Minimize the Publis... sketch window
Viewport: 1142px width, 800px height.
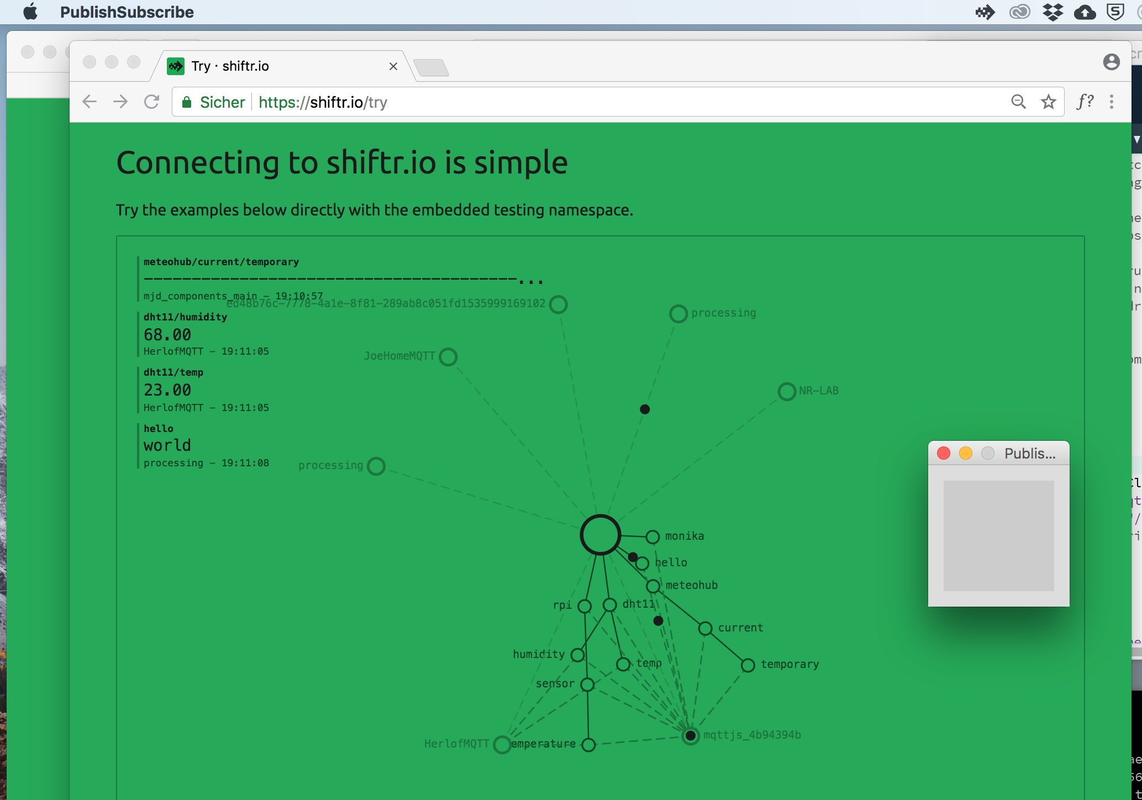[x=966, y=454]
